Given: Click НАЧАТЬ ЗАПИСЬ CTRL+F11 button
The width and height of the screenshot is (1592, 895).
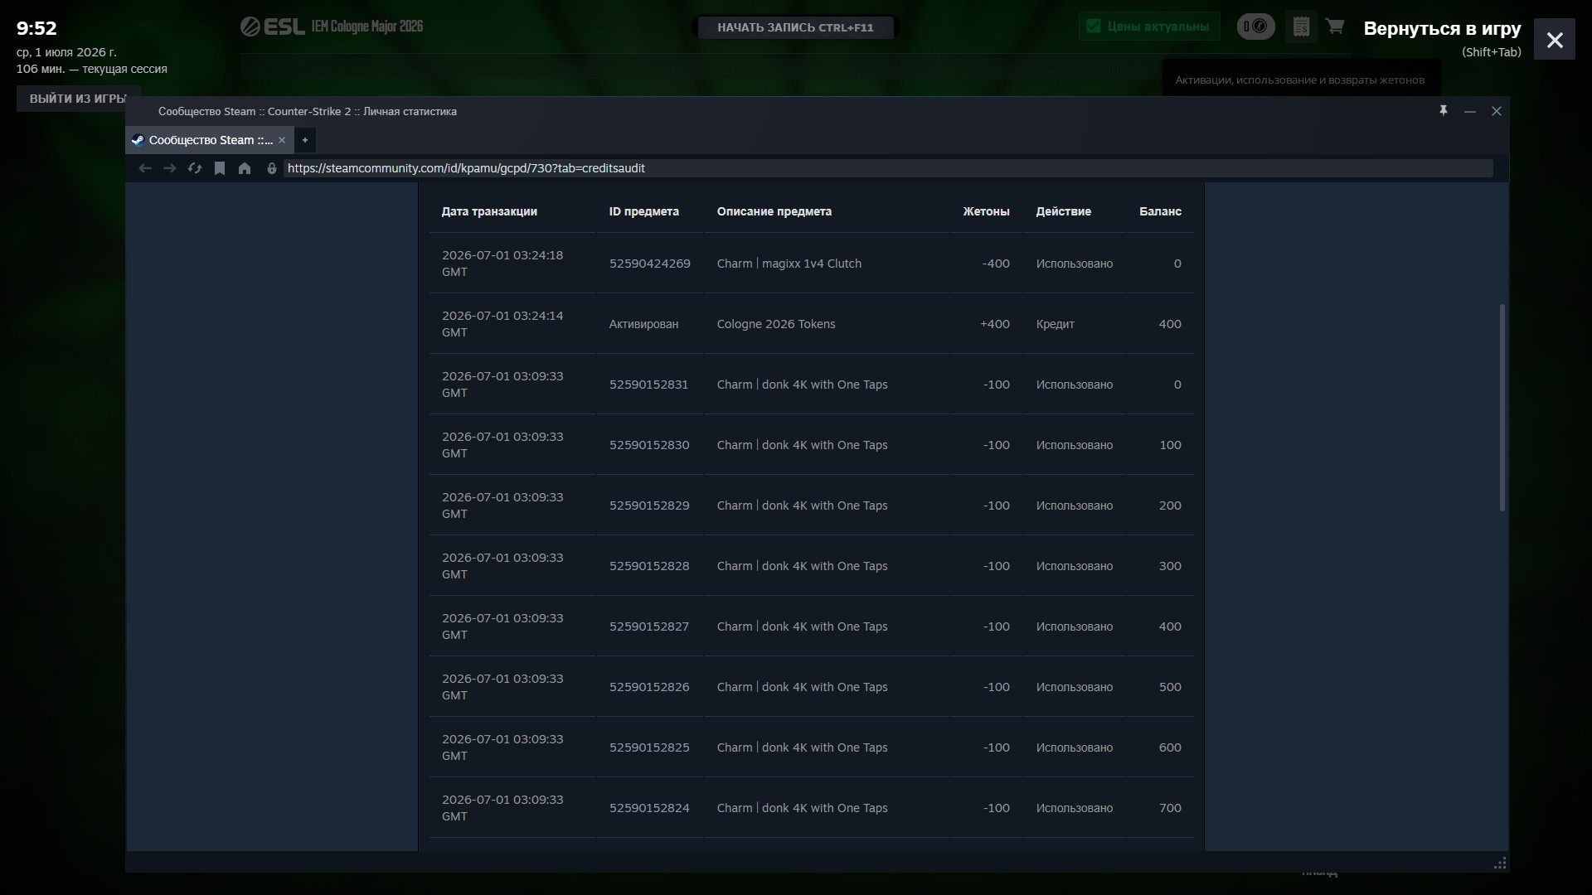Looking at the screenshot, I should (x=795, y=27).
